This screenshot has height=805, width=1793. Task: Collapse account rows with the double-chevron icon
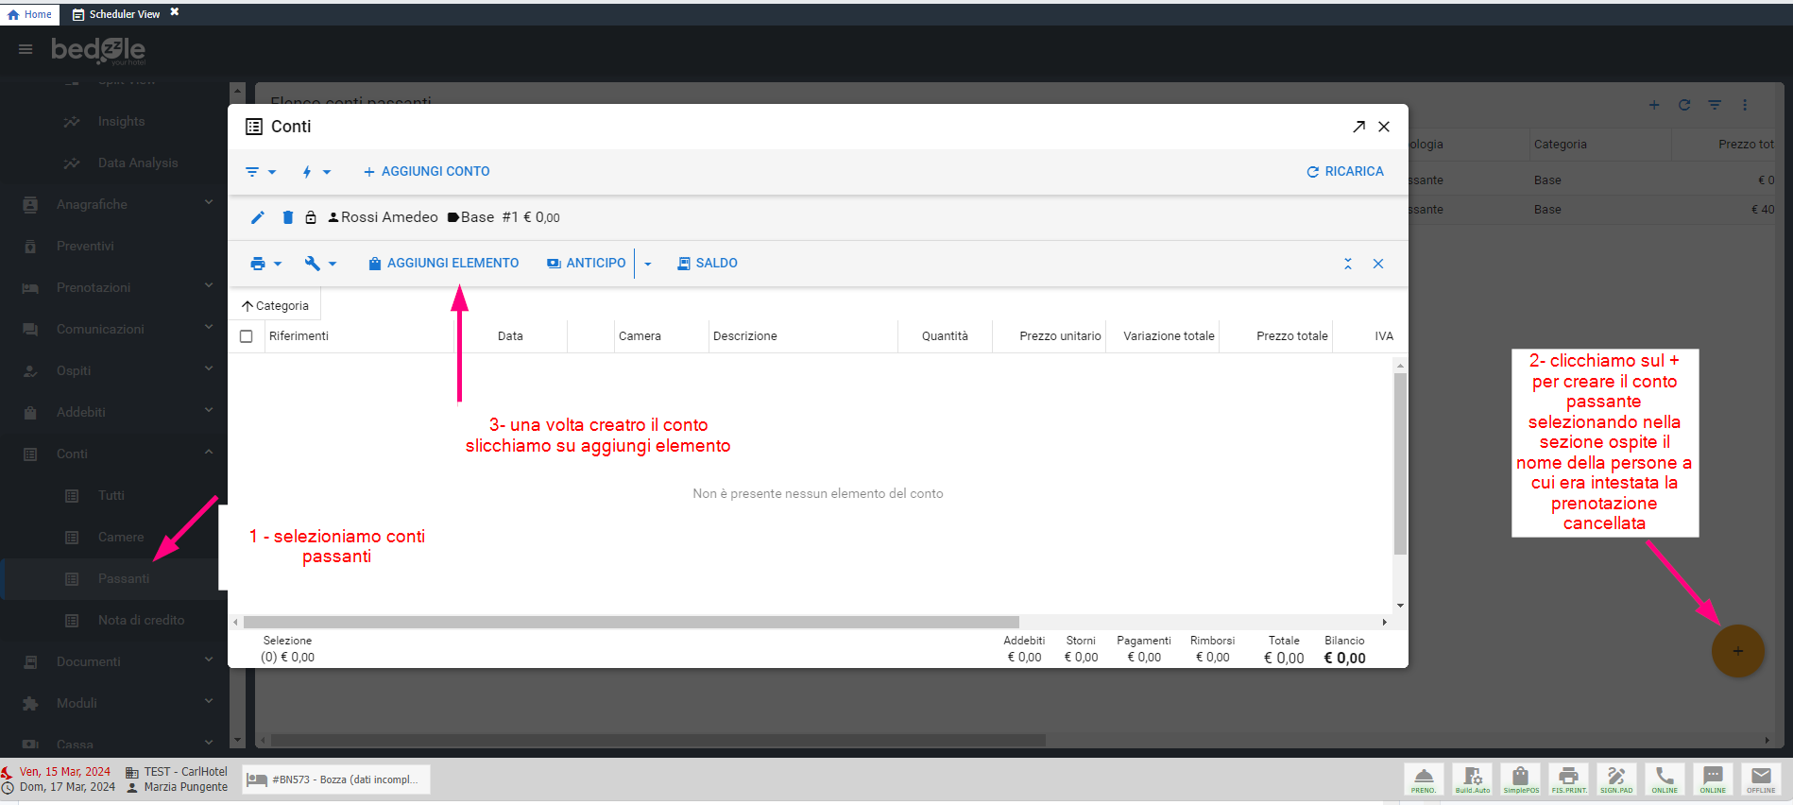coord(1348,264)
